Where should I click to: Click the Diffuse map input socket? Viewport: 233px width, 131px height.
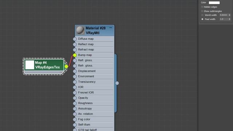pos(75,39)
